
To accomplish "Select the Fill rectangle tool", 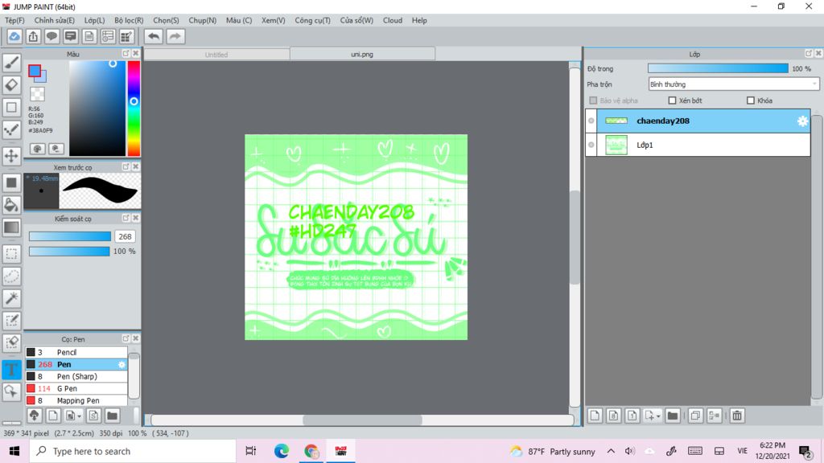I will [11, 182].
